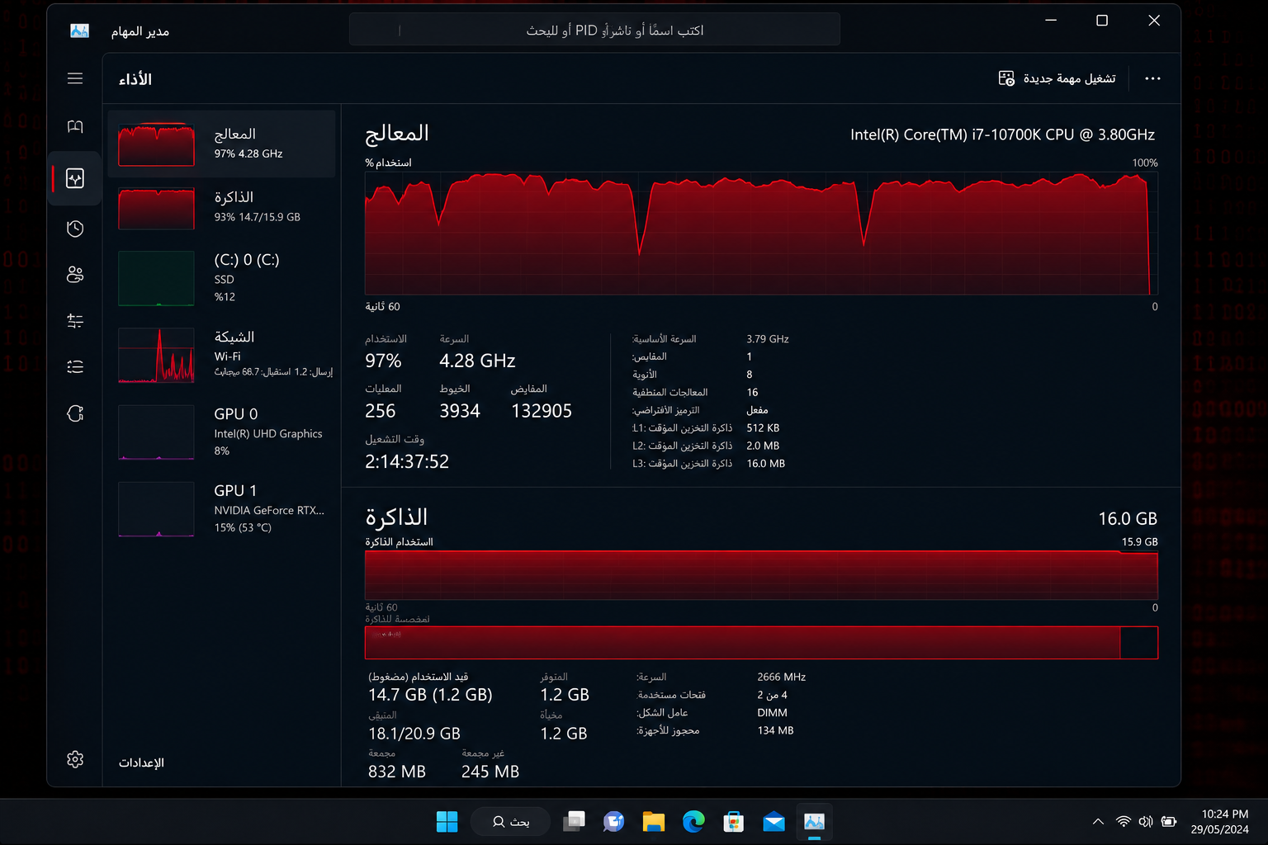Open the App history page icon
This screenshot has height=845, width=1268.
75,229
